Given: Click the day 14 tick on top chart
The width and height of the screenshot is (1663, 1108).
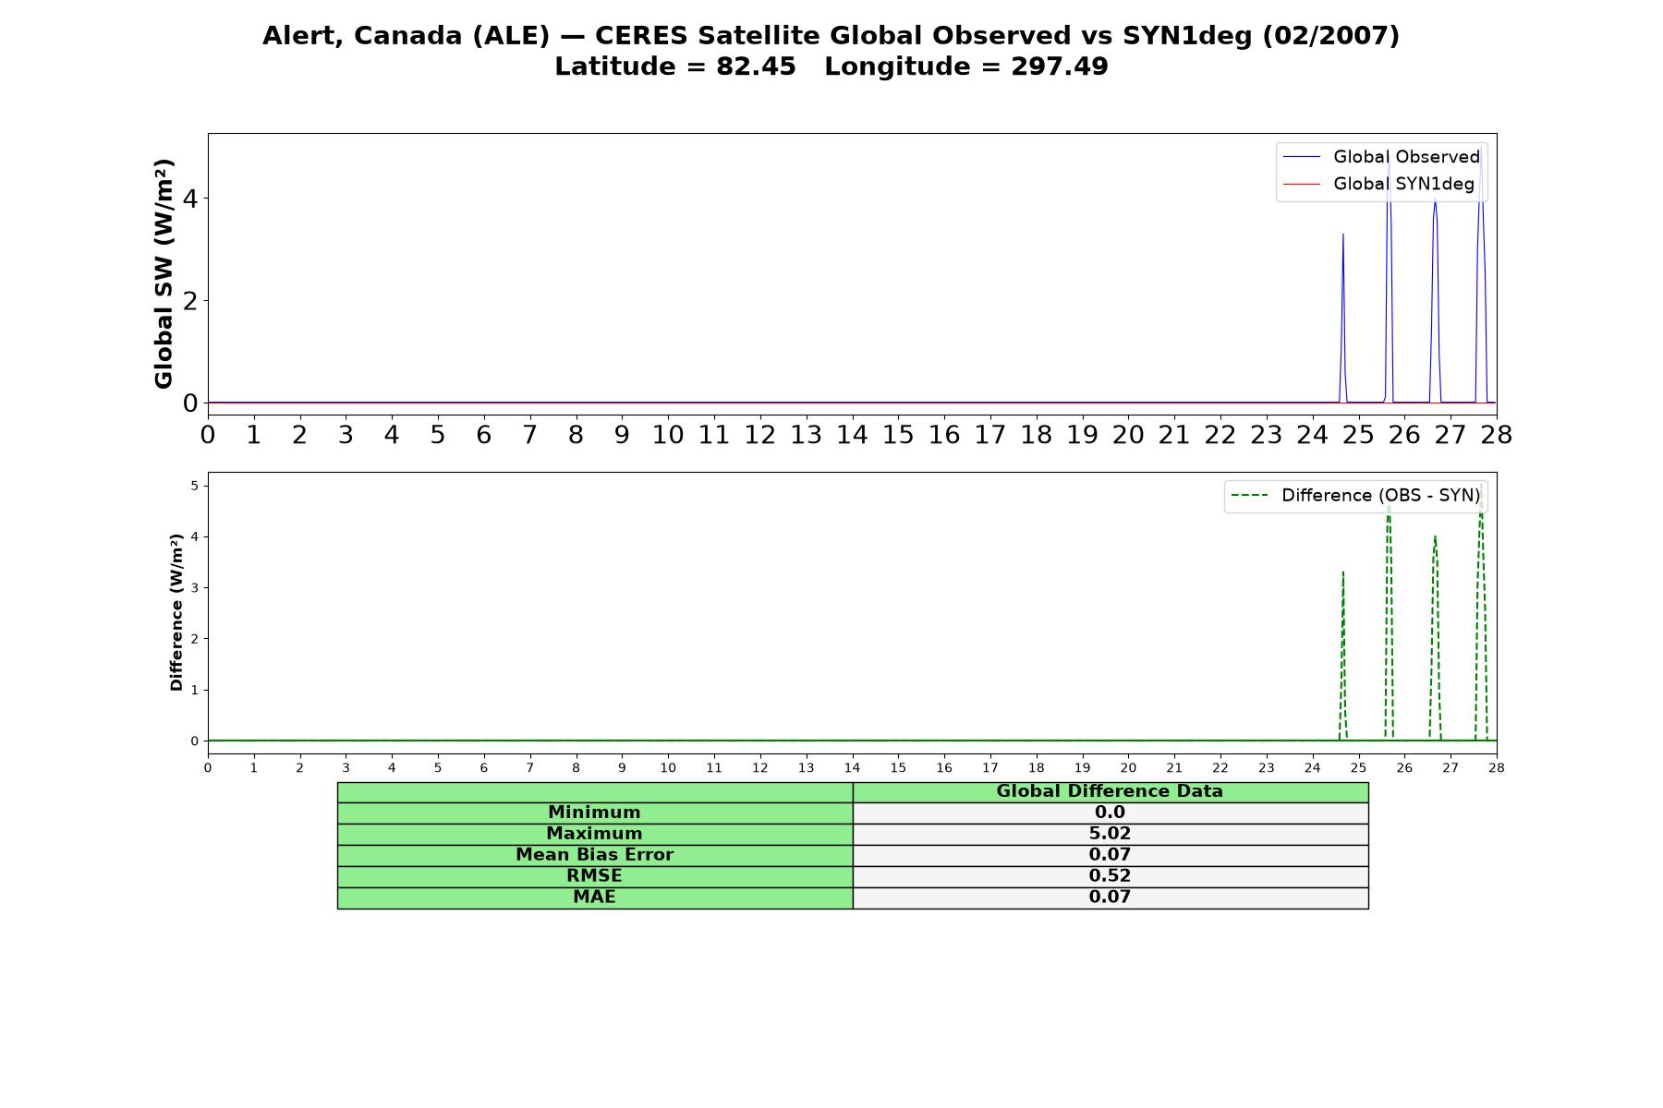Looking at the screenshot, I should point(852,435).
